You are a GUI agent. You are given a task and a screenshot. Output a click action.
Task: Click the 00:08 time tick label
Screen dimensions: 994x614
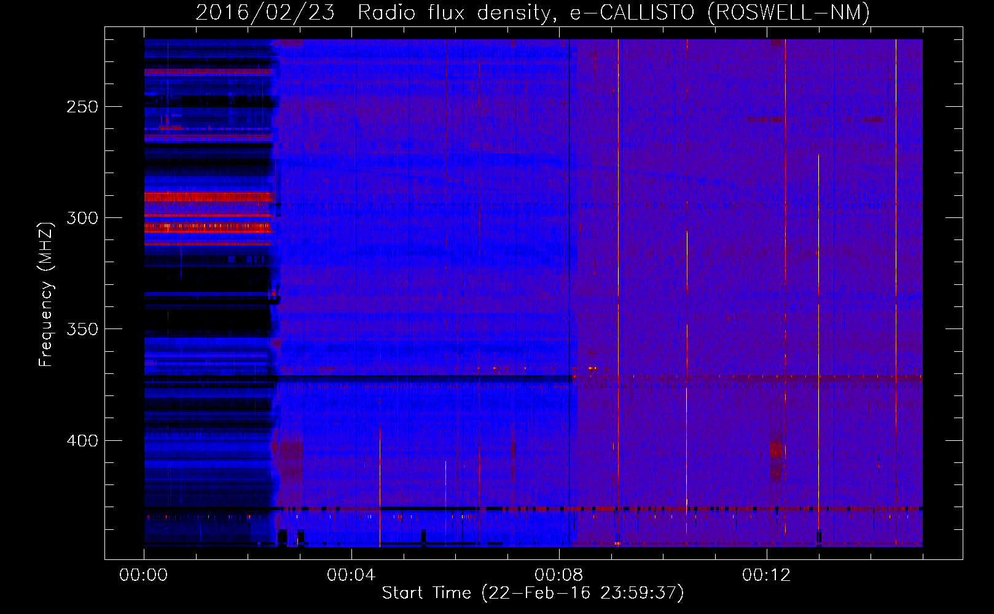pos(559,575)
